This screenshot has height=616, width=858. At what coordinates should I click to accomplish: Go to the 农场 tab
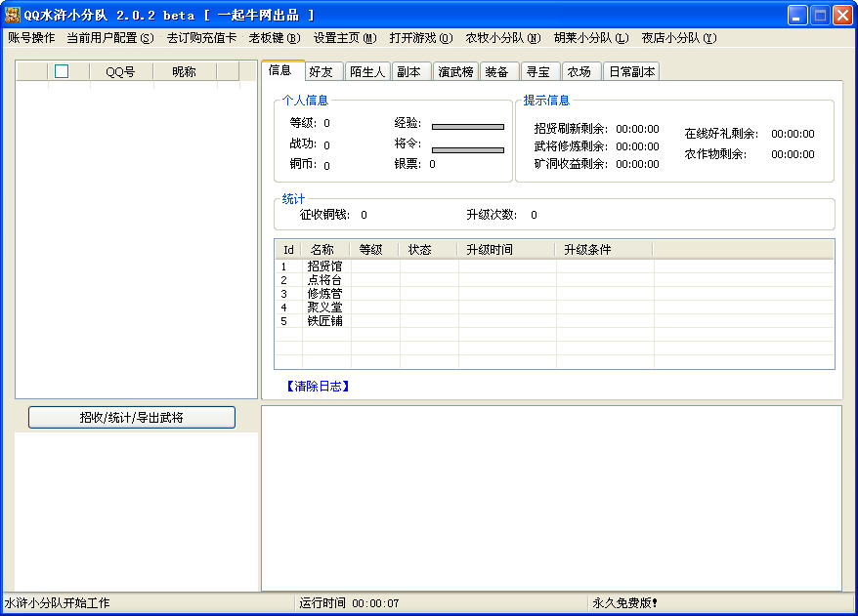(579, 71)
